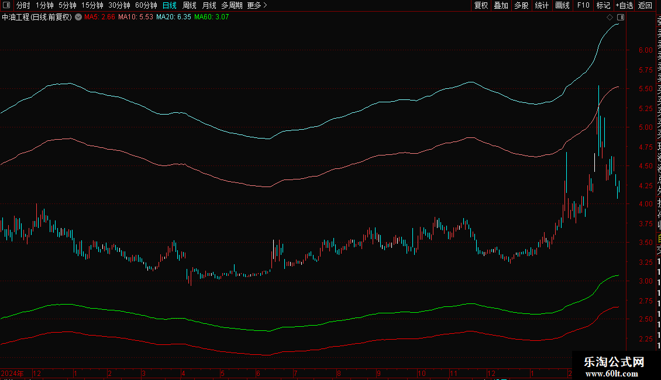Expand the 更多 periods menu
661x380 pixels.
click(x=257, y=5)
